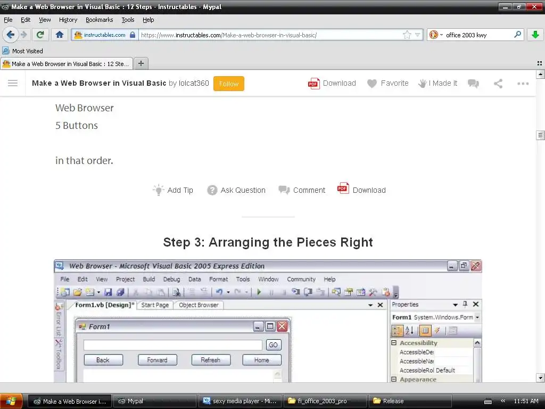Open a new browser tab
545x409 pixels.
click(141, 63)
